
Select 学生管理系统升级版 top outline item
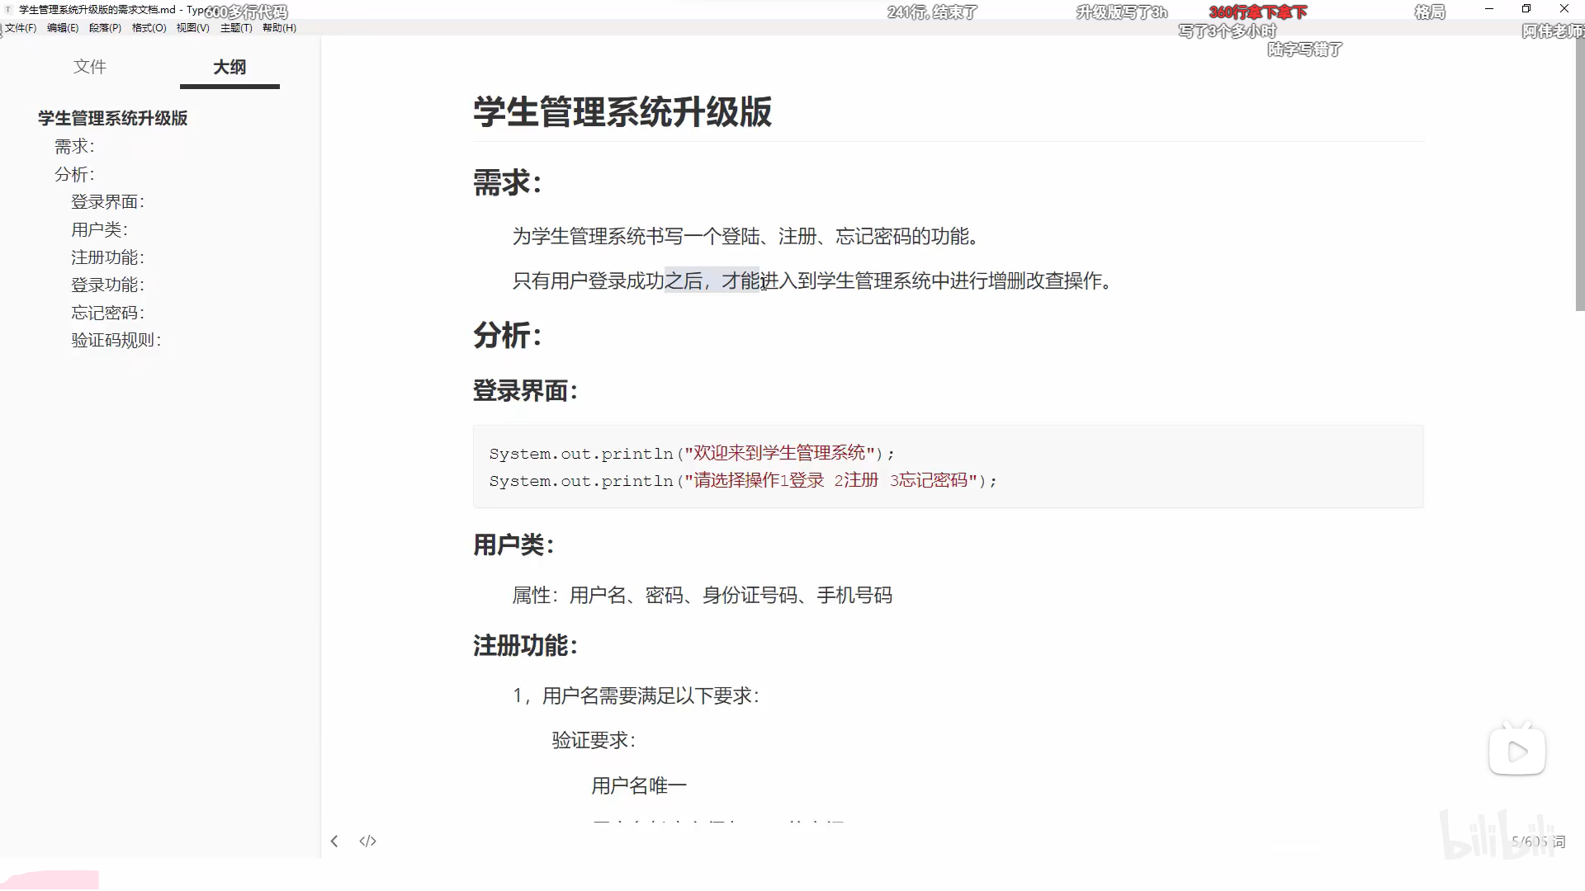112,118
